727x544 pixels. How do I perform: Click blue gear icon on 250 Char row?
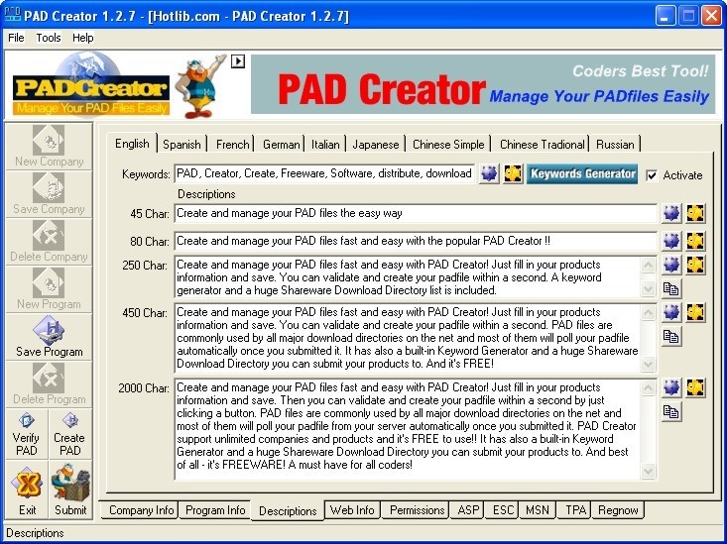pos(670,265)
